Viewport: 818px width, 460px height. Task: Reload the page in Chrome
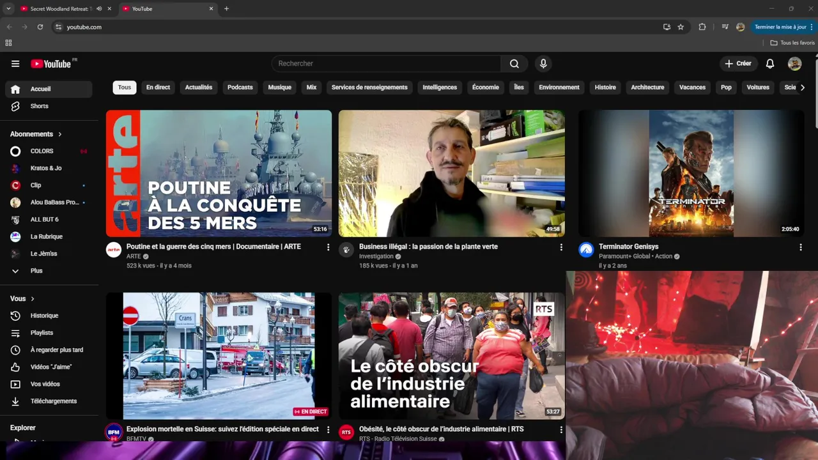coord(40,27)
